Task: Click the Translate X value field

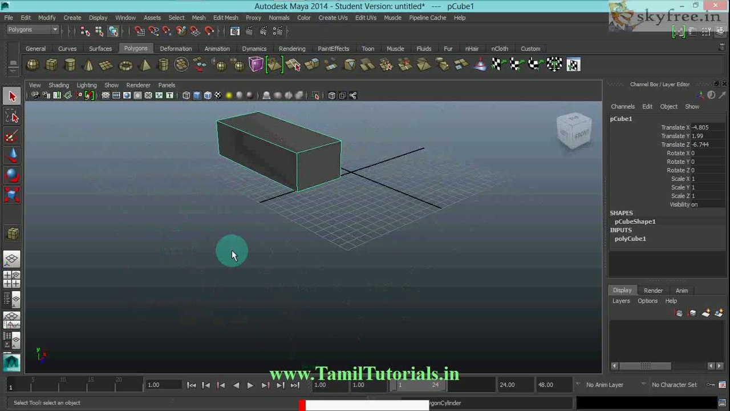Action: point(709,127)
